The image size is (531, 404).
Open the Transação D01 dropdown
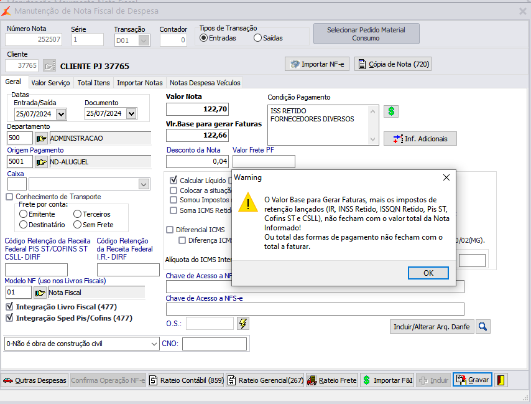click(144, 40)
